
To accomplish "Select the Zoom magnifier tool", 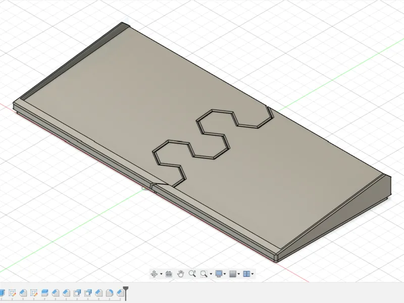I will point(192,274).
